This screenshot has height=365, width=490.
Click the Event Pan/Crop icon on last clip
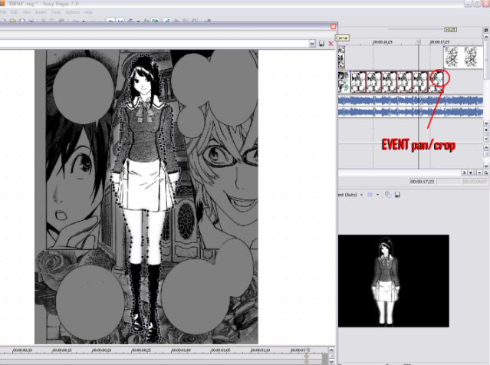pyautogui.click(x=439, y=81)
